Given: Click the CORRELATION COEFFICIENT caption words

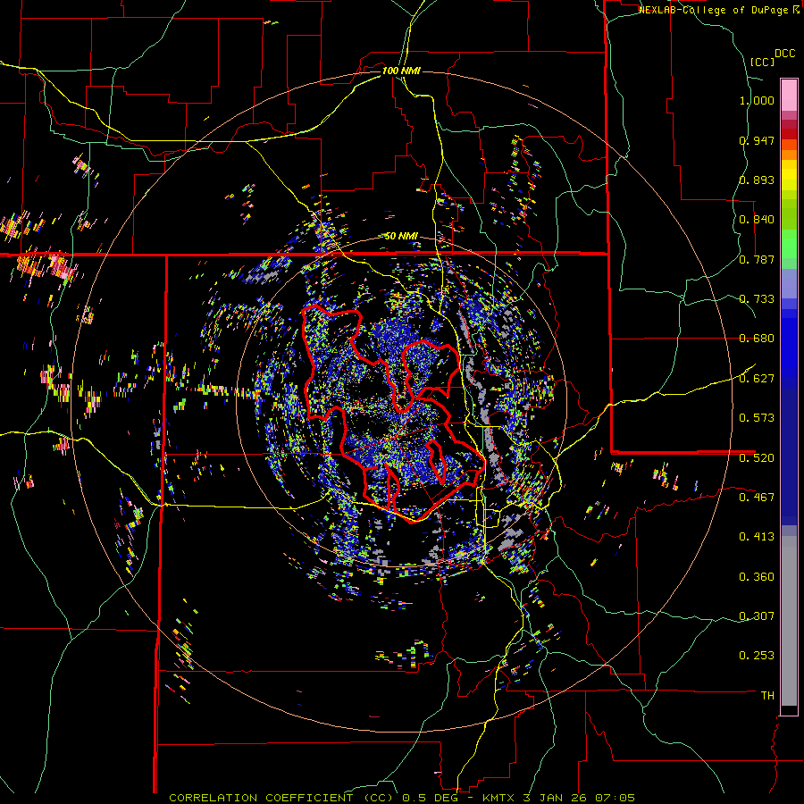Looking at the screenshot, I should [261, 798].
